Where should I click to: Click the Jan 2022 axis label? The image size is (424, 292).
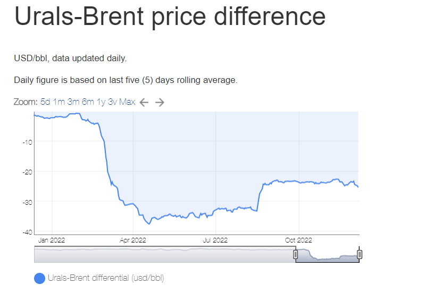(51, 240)
